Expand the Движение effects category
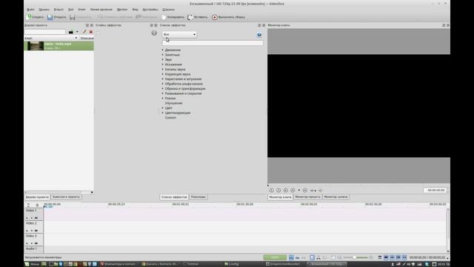The image size is (474, 267). 163,50
